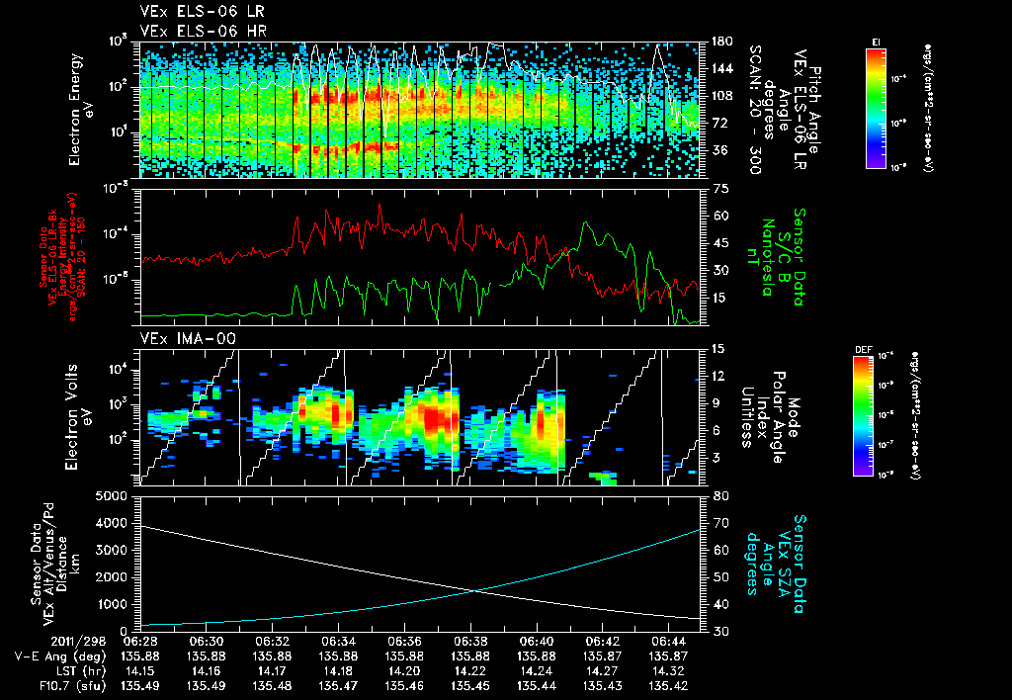Click the 108 pitch angle tick label
The width and height of the screenshot is (1012, 700).
(x=722, y=96)
